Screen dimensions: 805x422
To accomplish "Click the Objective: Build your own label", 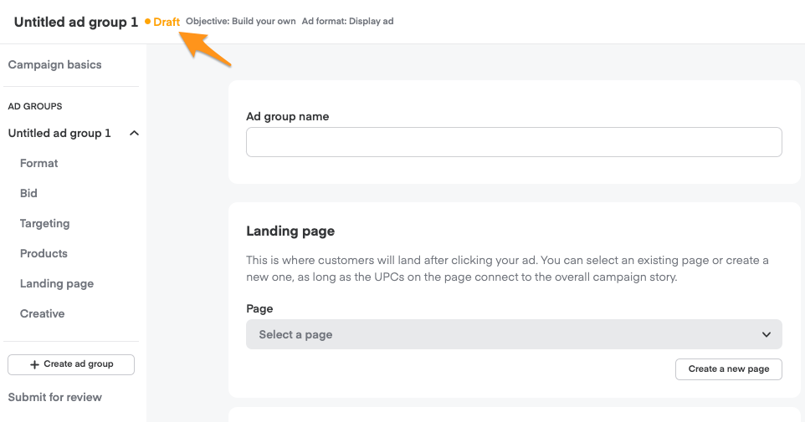I will [x=241, y=22].
